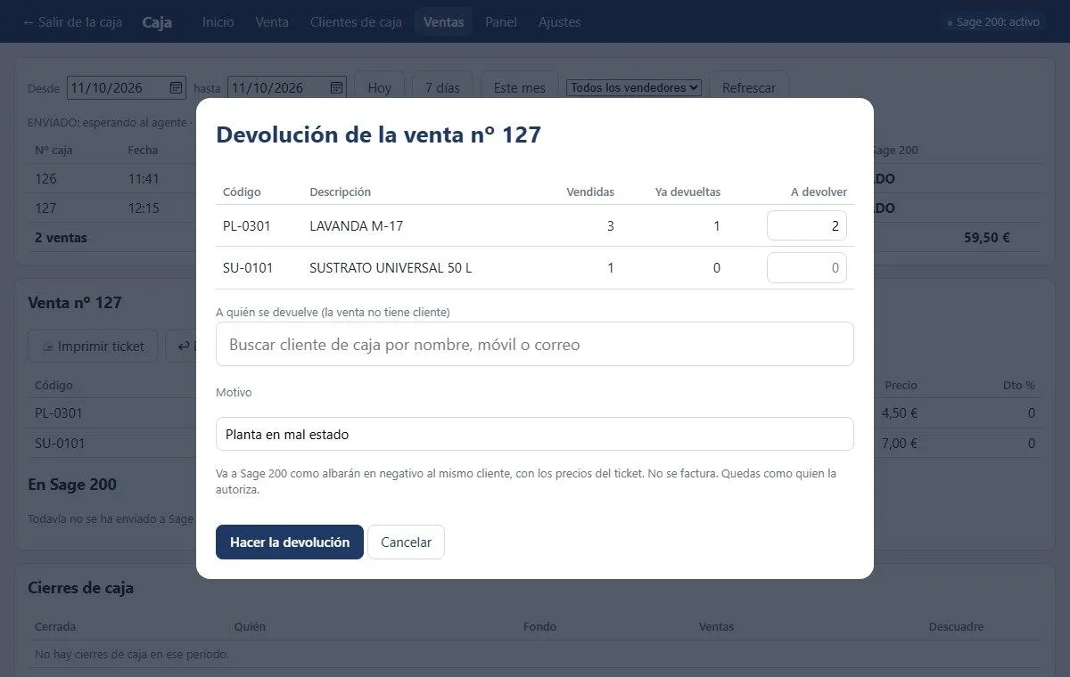Click printer icon on Imprimir ticket

tap(48, 346)
